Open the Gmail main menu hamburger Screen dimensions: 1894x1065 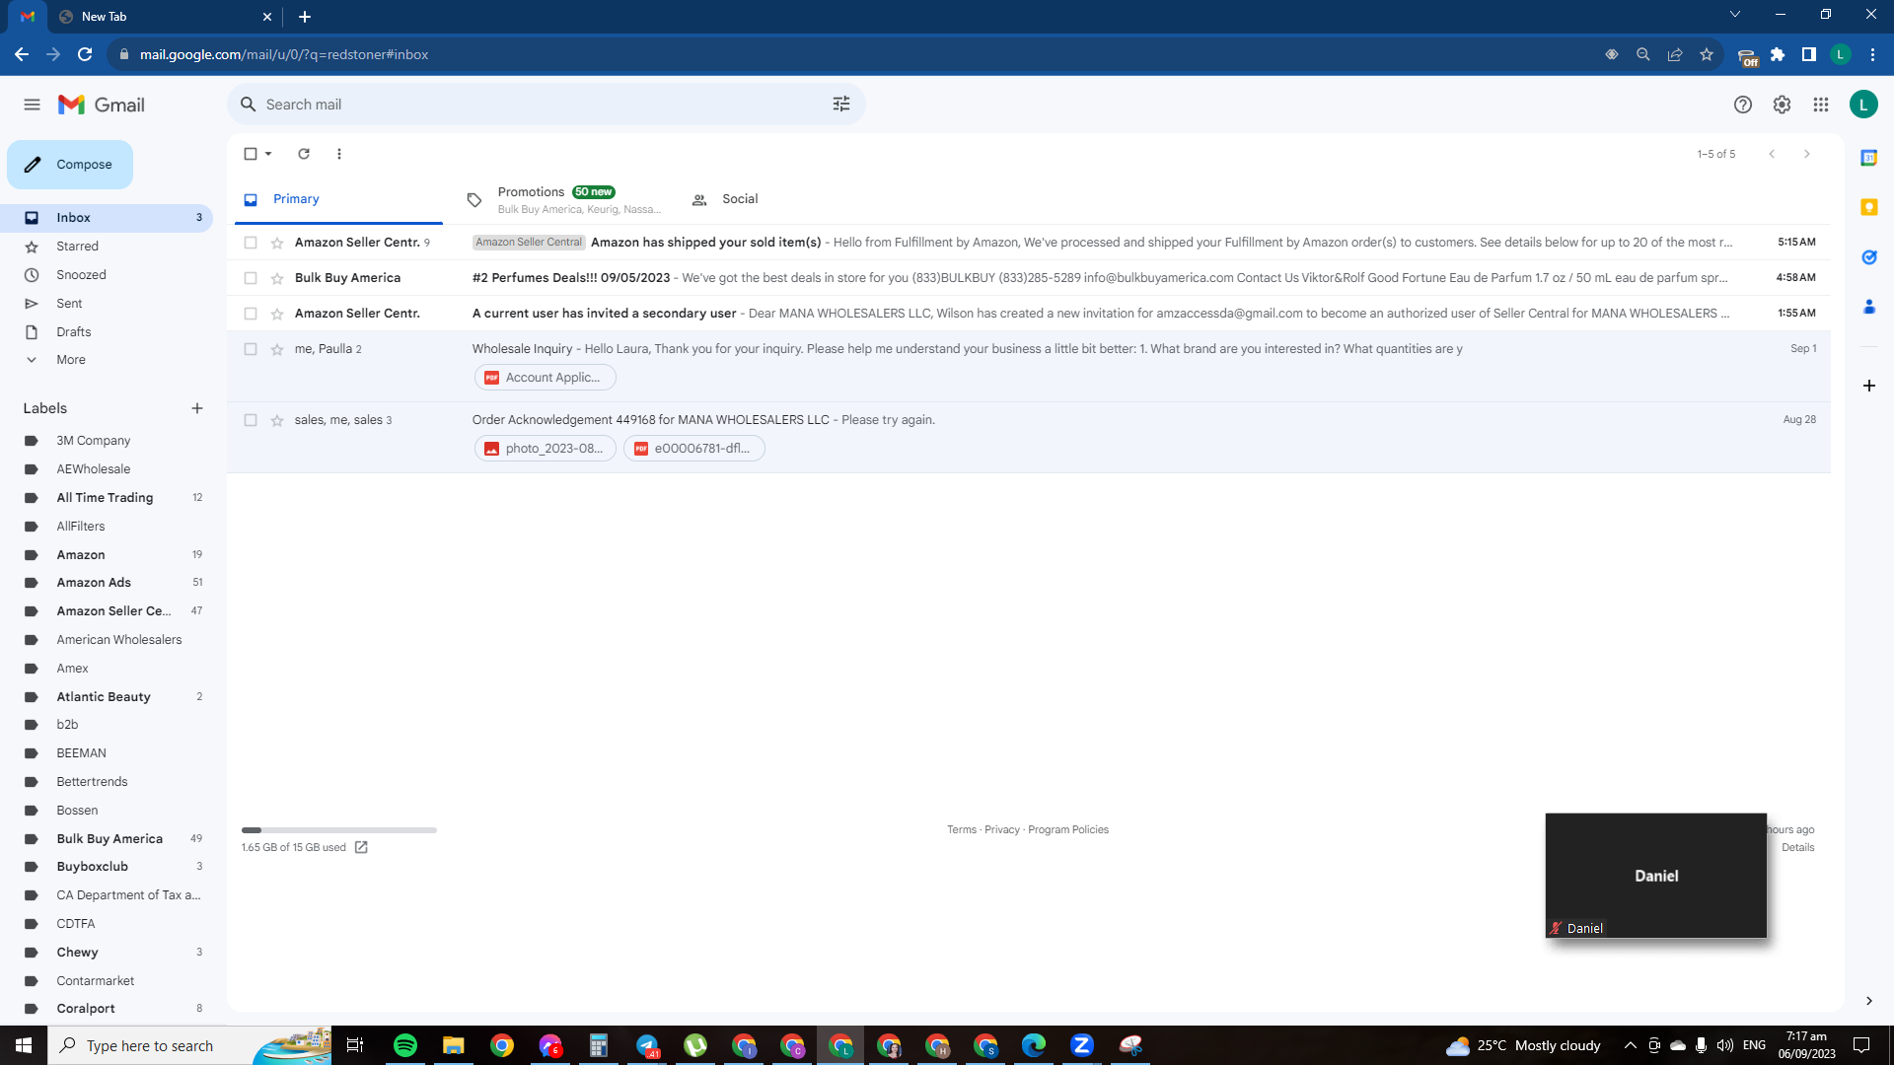[x=32, y=105]
